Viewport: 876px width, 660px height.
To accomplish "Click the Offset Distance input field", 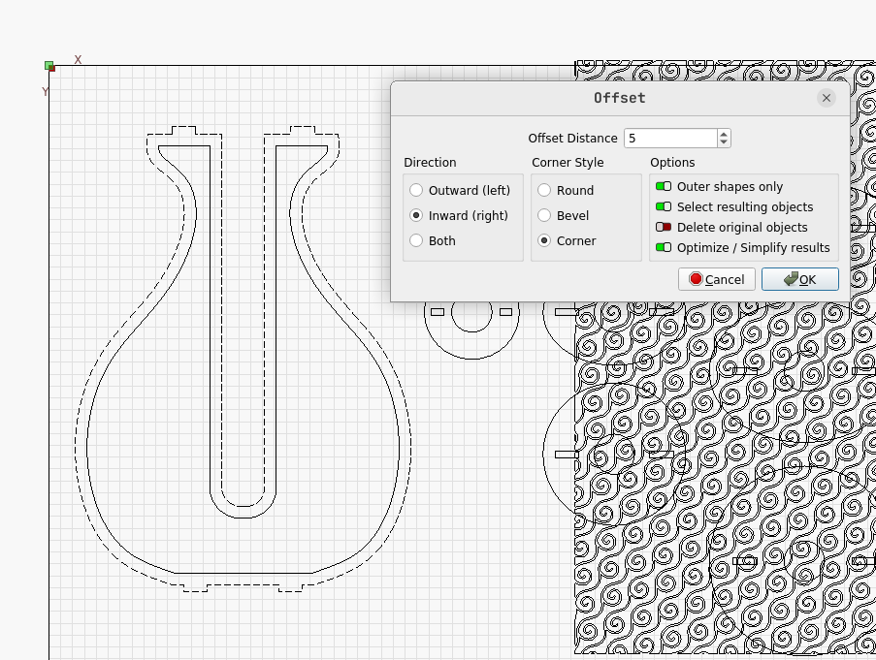I will coord(669,139).
